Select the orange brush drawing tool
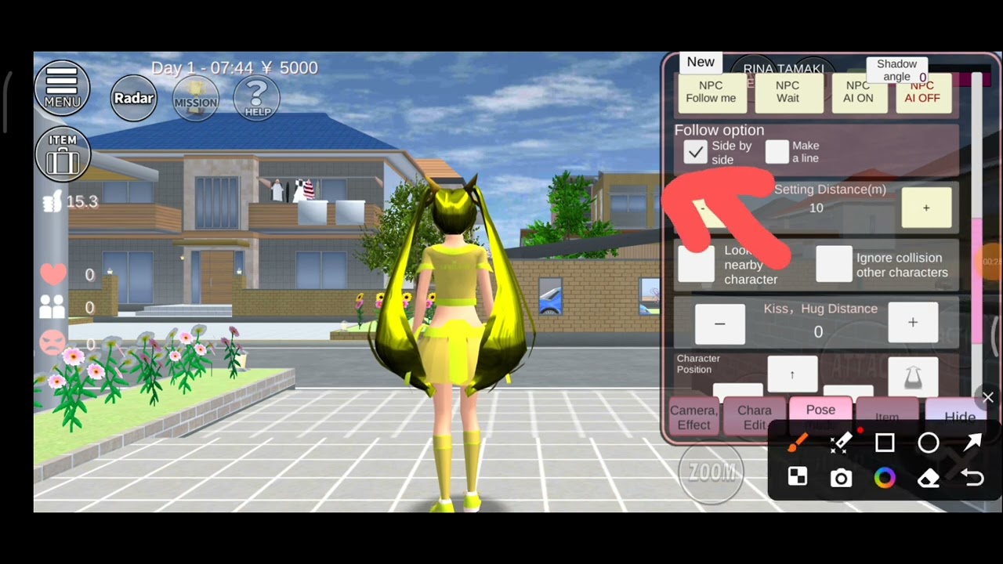Image resolution: width=1003 pixels, height=564 pixels. [797, 443]
